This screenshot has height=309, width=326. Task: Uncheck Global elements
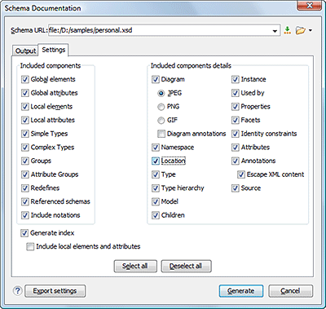point(25,79)
